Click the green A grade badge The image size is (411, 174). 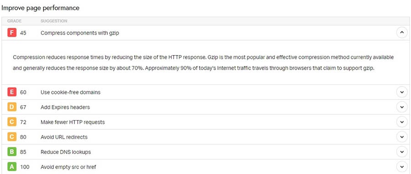(12, 167)
